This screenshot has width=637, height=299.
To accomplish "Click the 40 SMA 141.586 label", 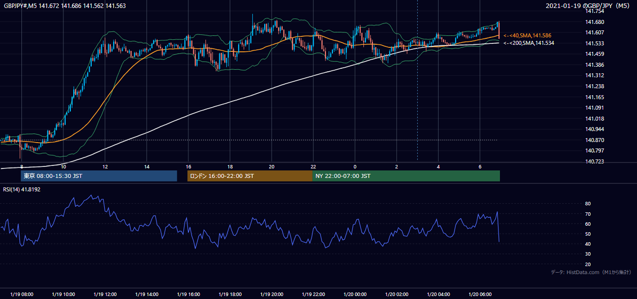I will click(x=527, y=36).
